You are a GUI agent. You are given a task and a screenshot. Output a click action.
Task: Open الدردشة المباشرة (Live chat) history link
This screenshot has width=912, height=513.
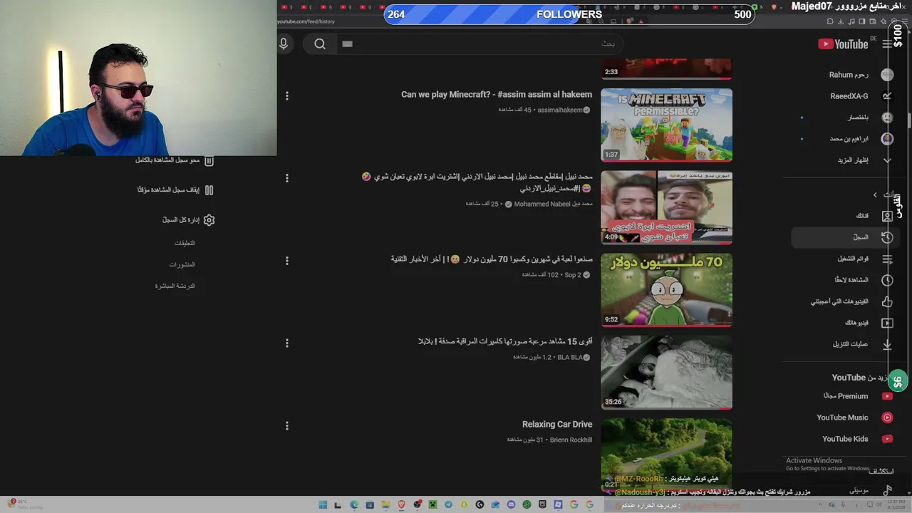[175, 286]
